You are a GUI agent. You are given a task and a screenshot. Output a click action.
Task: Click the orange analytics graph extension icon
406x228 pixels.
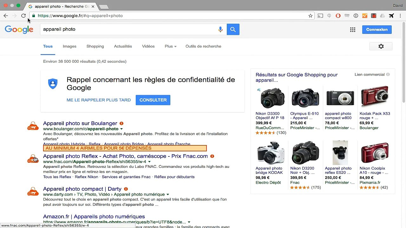tap(365, 16)
